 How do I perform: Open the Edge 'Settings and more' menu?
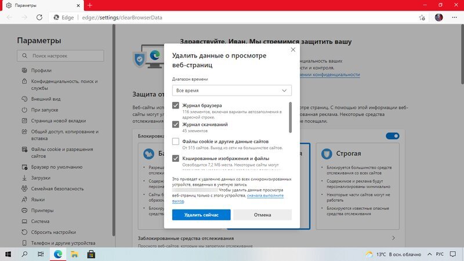click(455, 17)
